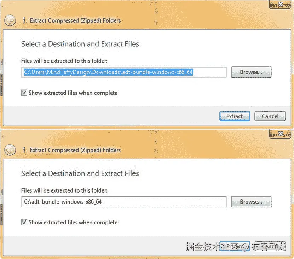Uncheck 'Show extracted files' in the upper dialog

click(x=24, y=93)
